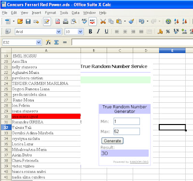
Task: Open the Insert menu
Action: 36,13
